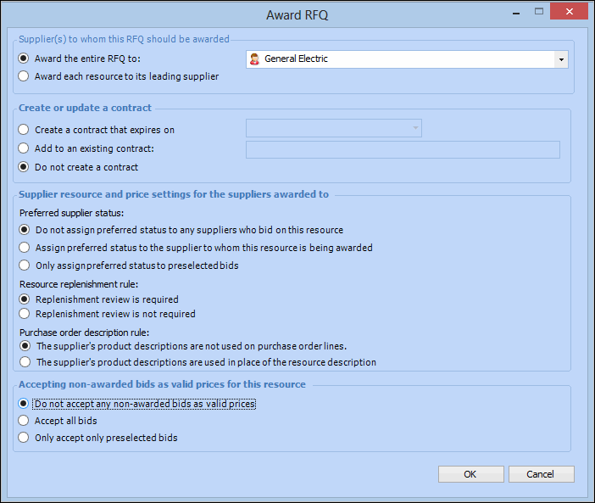Choose 'Do not assign preferred status' option
The width and height of the screenshot is (595, 503).
click(24, 230)
